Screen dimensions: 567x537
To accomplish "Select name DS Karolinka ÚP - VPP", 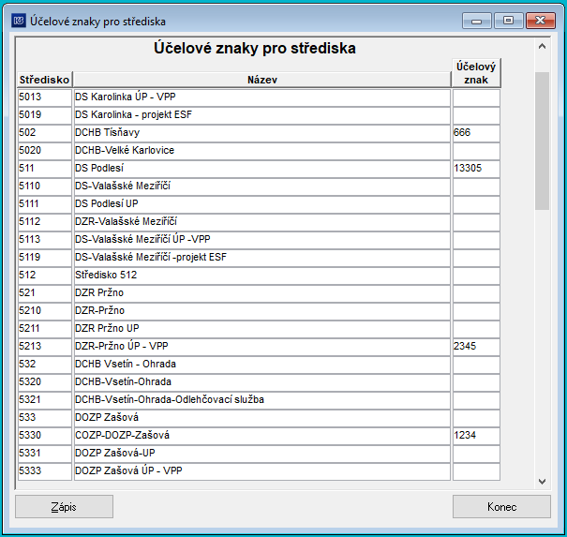I will (x=262, y=97).
